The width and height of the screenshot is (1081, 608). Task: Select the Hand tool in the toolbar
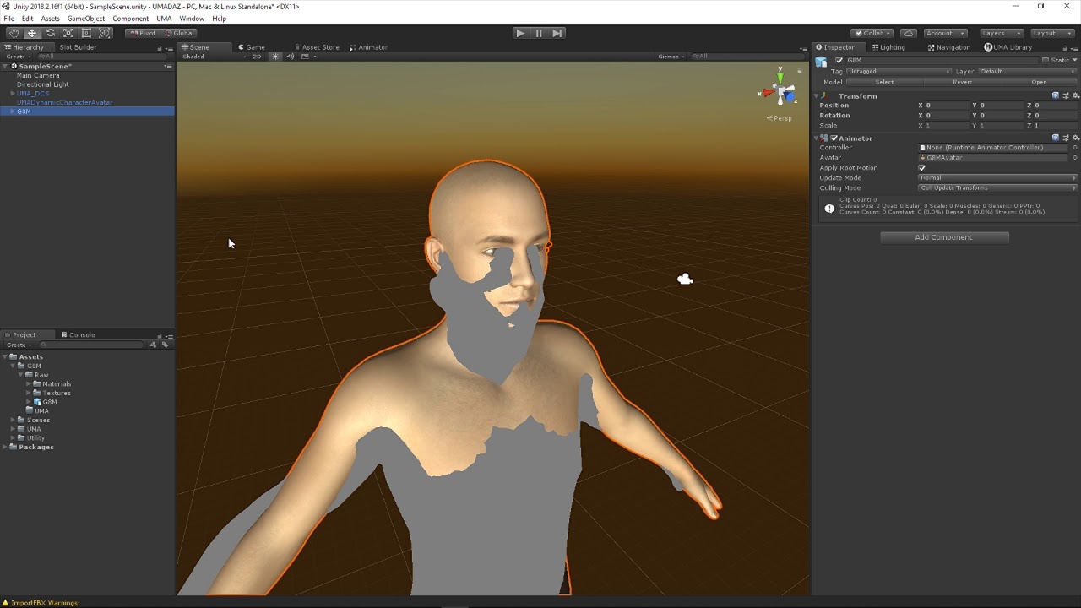coord(14,33)
